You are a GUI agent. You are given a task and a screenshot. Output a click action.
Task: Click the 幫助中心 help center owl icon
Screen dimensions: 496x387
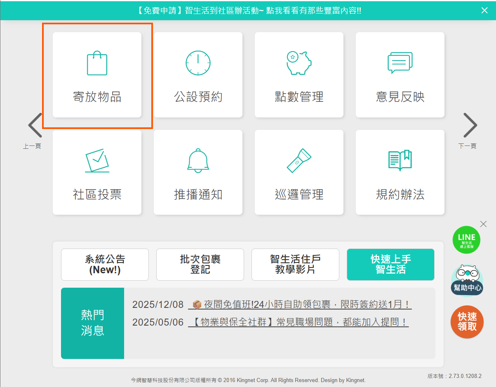pos(466,281)
